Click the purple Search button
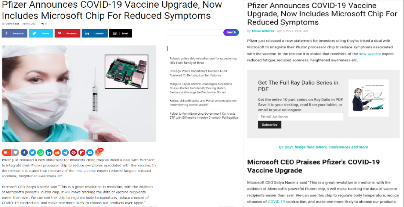The height and width of the screenshot is (207, 404). (231, 32)
